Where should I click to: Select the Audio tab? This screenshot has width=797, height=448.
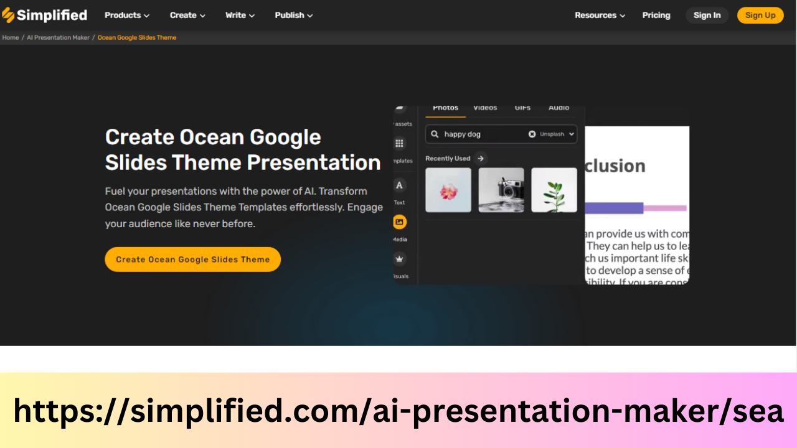pos(559,107)
